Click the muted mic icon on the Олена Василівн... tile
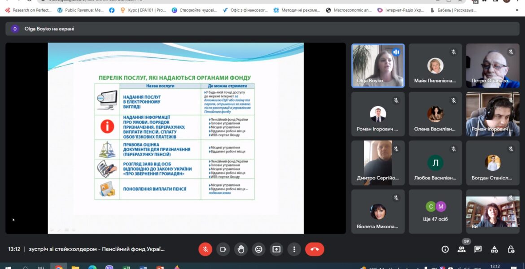This screenshot has width=525, height=269. pyautogui.click(x=453, y=100)
